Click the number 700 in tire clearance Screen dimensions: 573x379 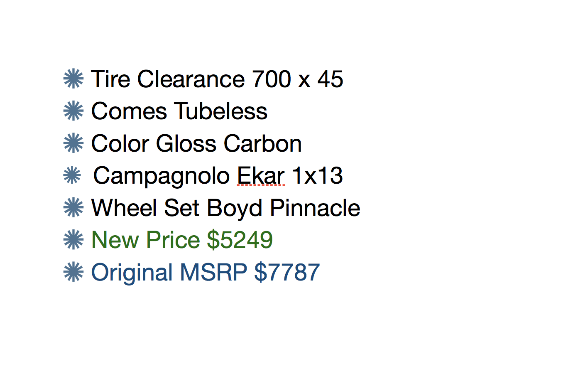(272, 79)
